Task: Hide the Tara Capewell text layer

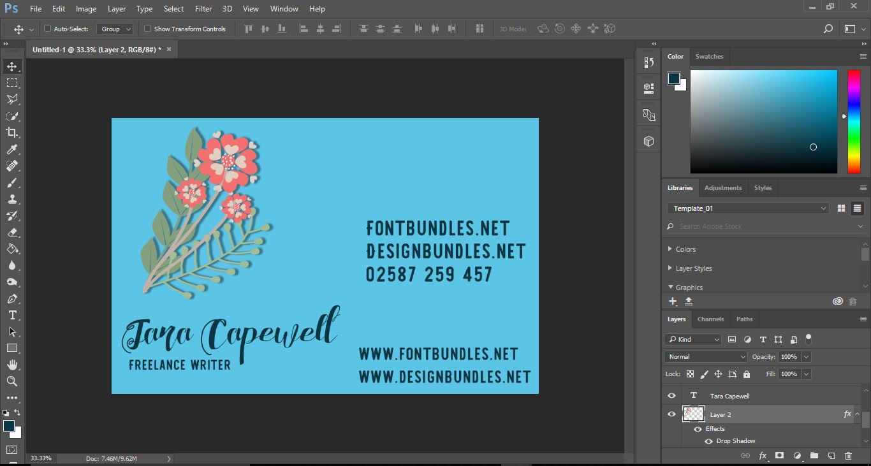Action: tap(671, 396)
